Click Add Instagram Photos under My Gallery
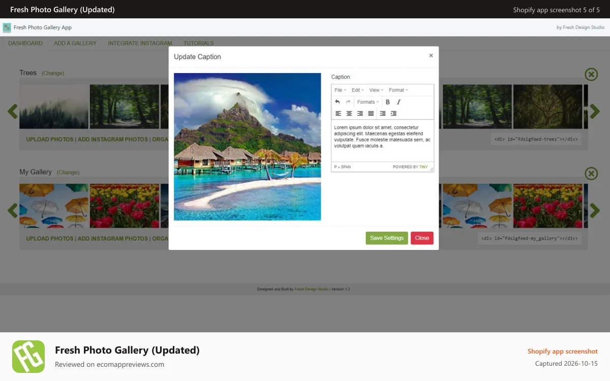Image resolution: width=610 pixels, height=381 pixels. [113, 238]
